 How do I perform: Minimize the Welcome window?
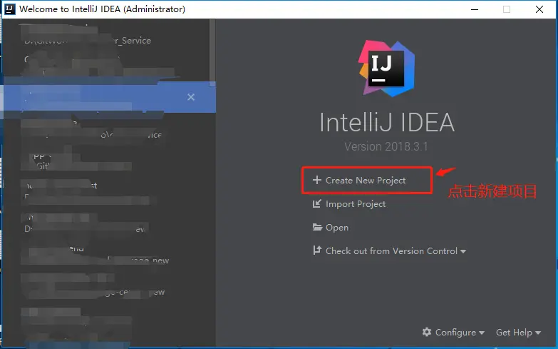tap(475, 9)
